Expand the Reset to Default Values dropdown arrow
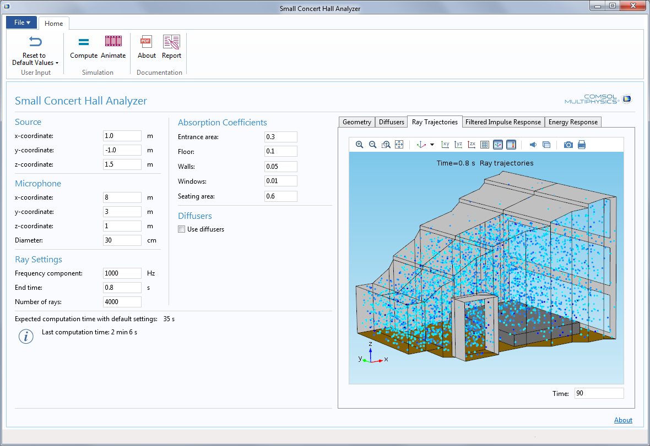Screen dimensions: 650x446 [57, 63]
